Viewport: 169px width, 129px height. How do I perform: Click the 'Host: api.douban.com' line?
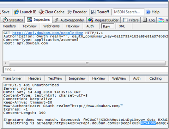(x=26, y=43)
